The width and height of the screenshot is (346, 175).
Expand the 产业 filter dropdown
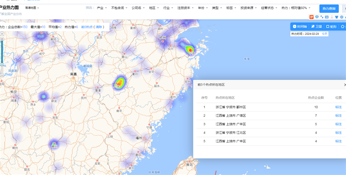click(102, 8)
